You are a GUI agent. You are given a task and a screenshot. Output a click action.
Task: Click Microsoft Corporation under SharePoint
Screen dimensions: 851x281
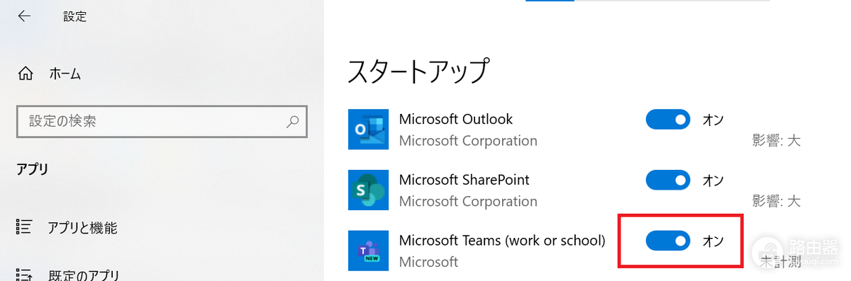pyautogui.click(x=468, y=201)
